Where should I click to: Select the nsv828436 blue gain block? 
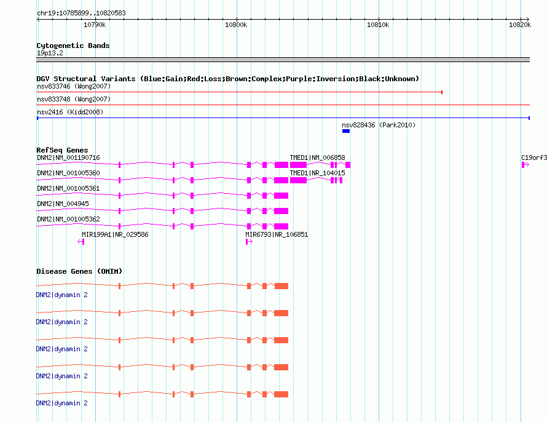[x=345, y=131]
